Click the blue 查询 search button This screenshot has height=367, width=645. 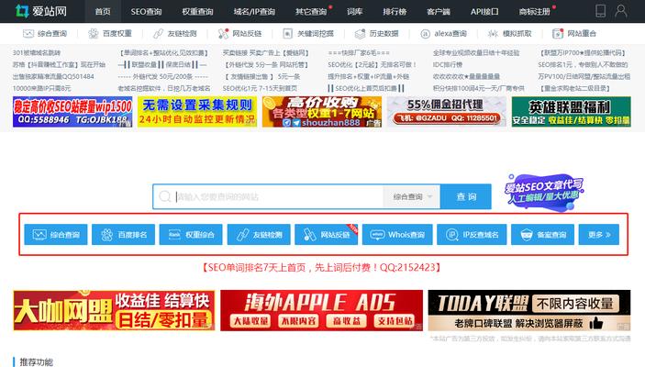coord(466,196)
